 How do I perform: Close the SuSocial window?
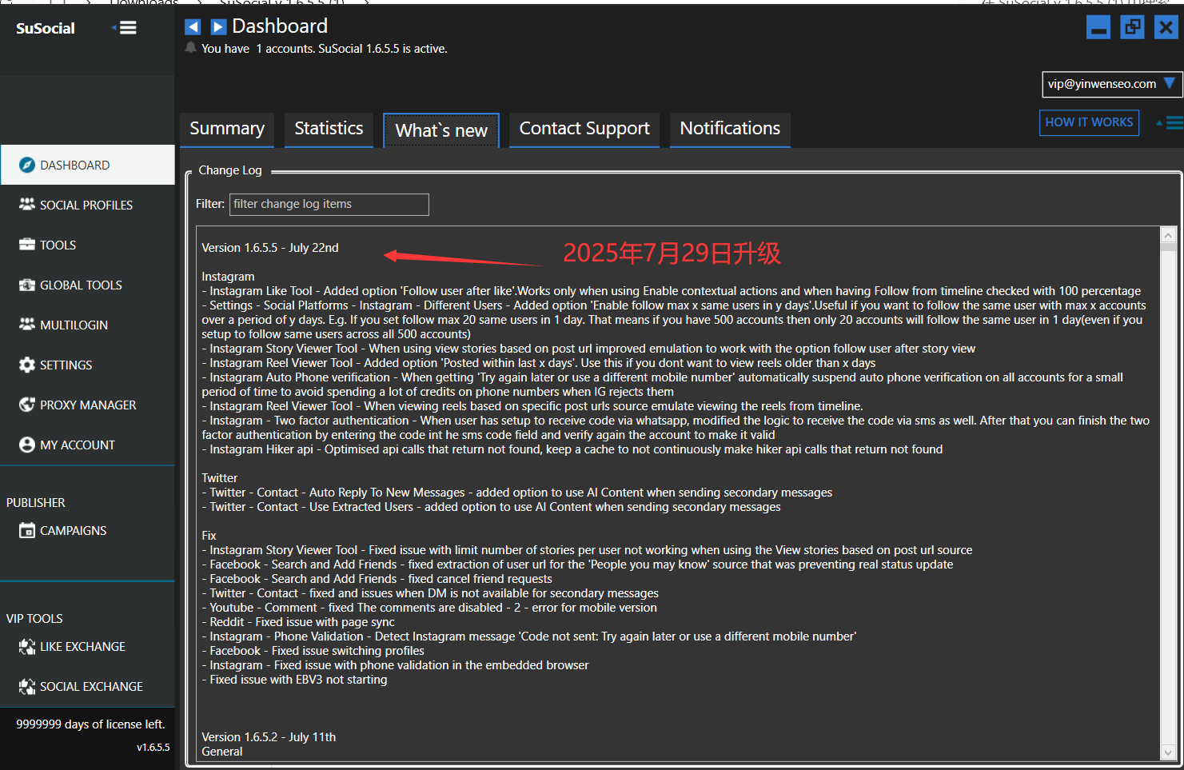pos(1166,27)
